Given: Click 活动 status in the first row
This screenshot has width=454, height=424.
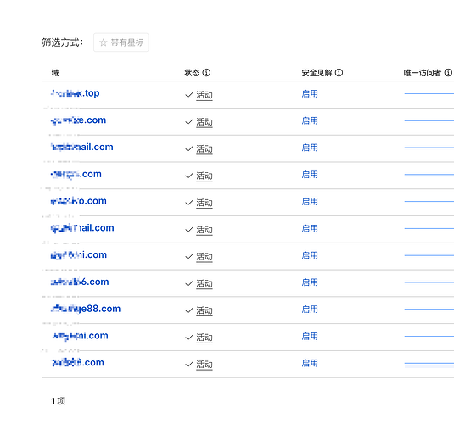Looking at the screenshot, I should pos(205,95).
